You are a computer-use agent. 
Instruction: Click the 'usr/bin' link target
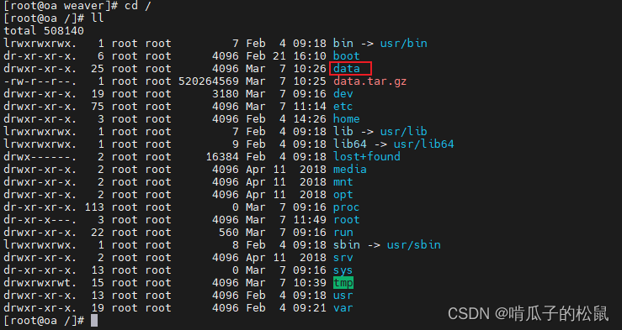(403, 44)
